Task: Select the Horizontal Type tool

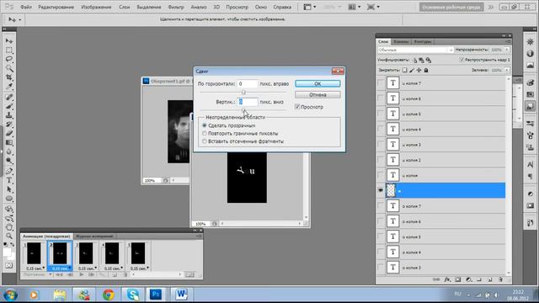Action: pyautogui.click(x=9, y=180)
